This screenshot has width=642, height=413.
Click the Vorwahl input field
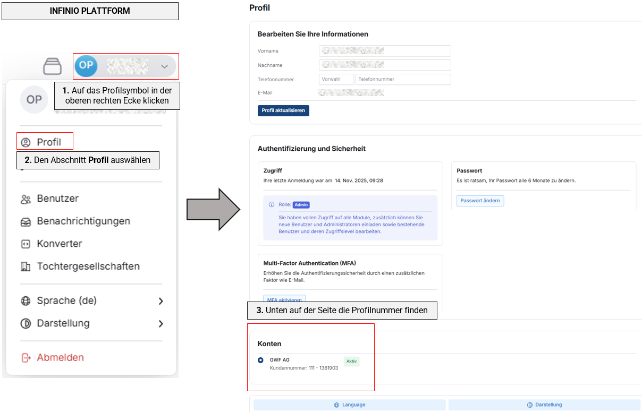(336, 79)
